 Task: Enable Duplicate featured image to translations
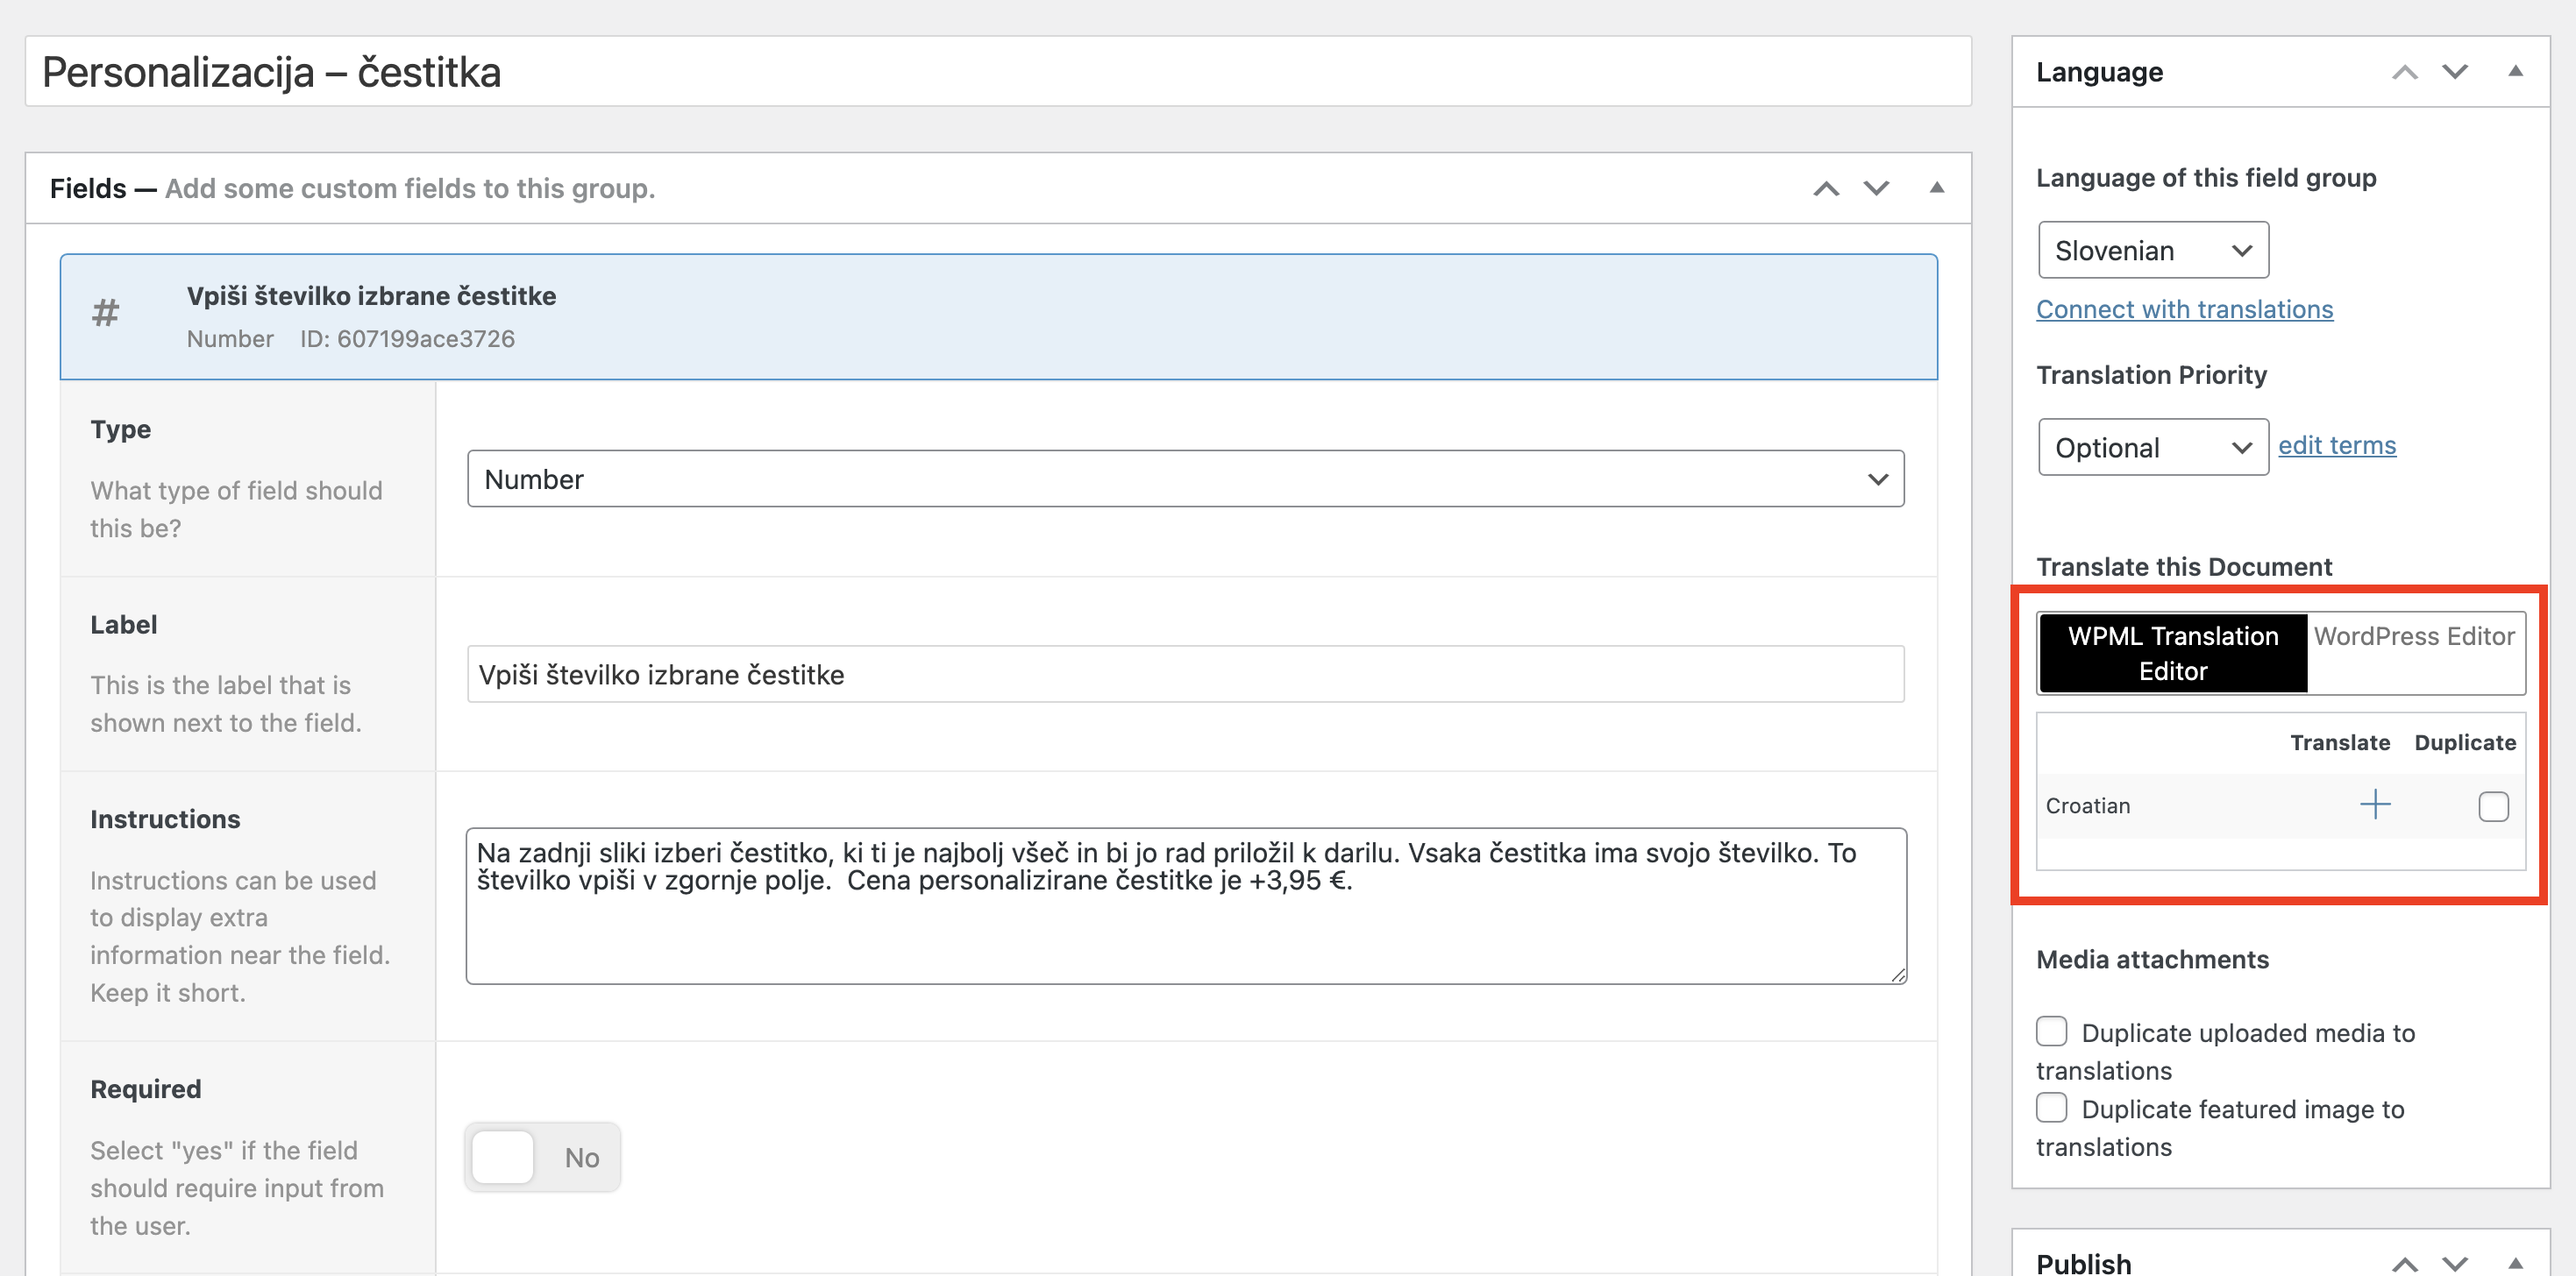2051,1107
